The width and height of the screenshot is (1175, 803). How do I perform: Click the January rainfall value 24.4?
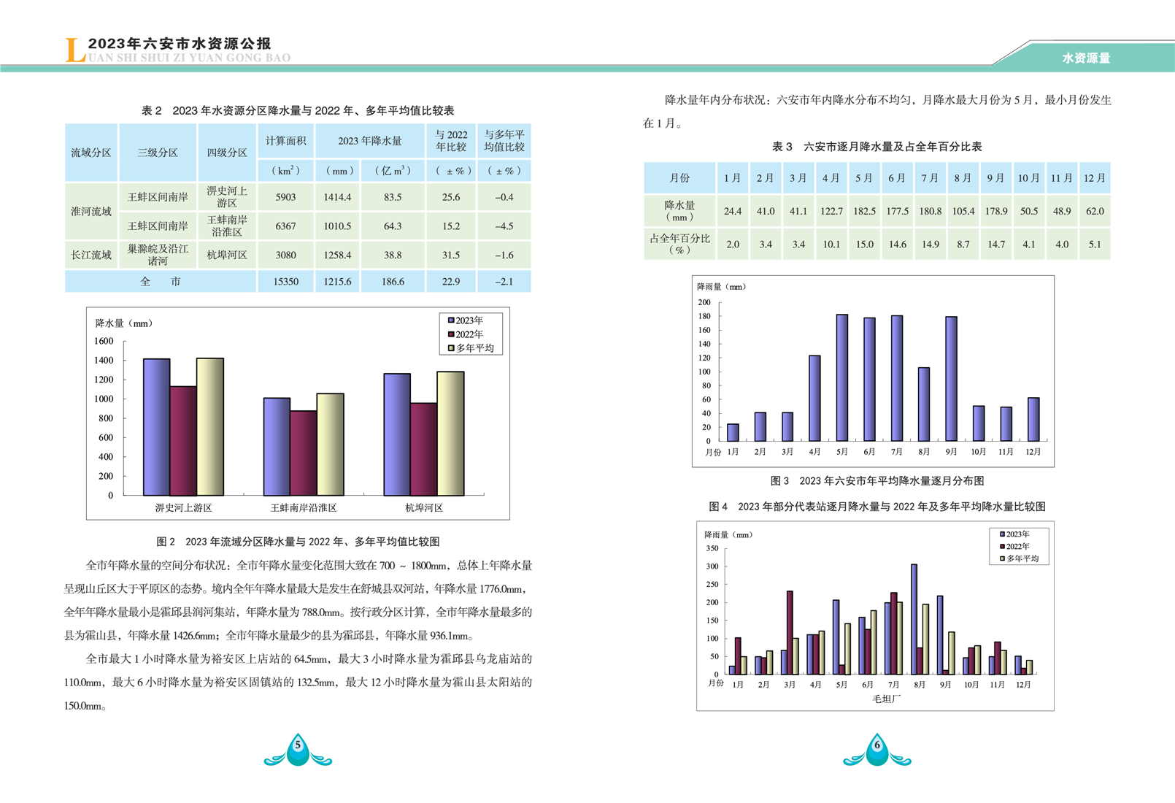coord(733,211)
